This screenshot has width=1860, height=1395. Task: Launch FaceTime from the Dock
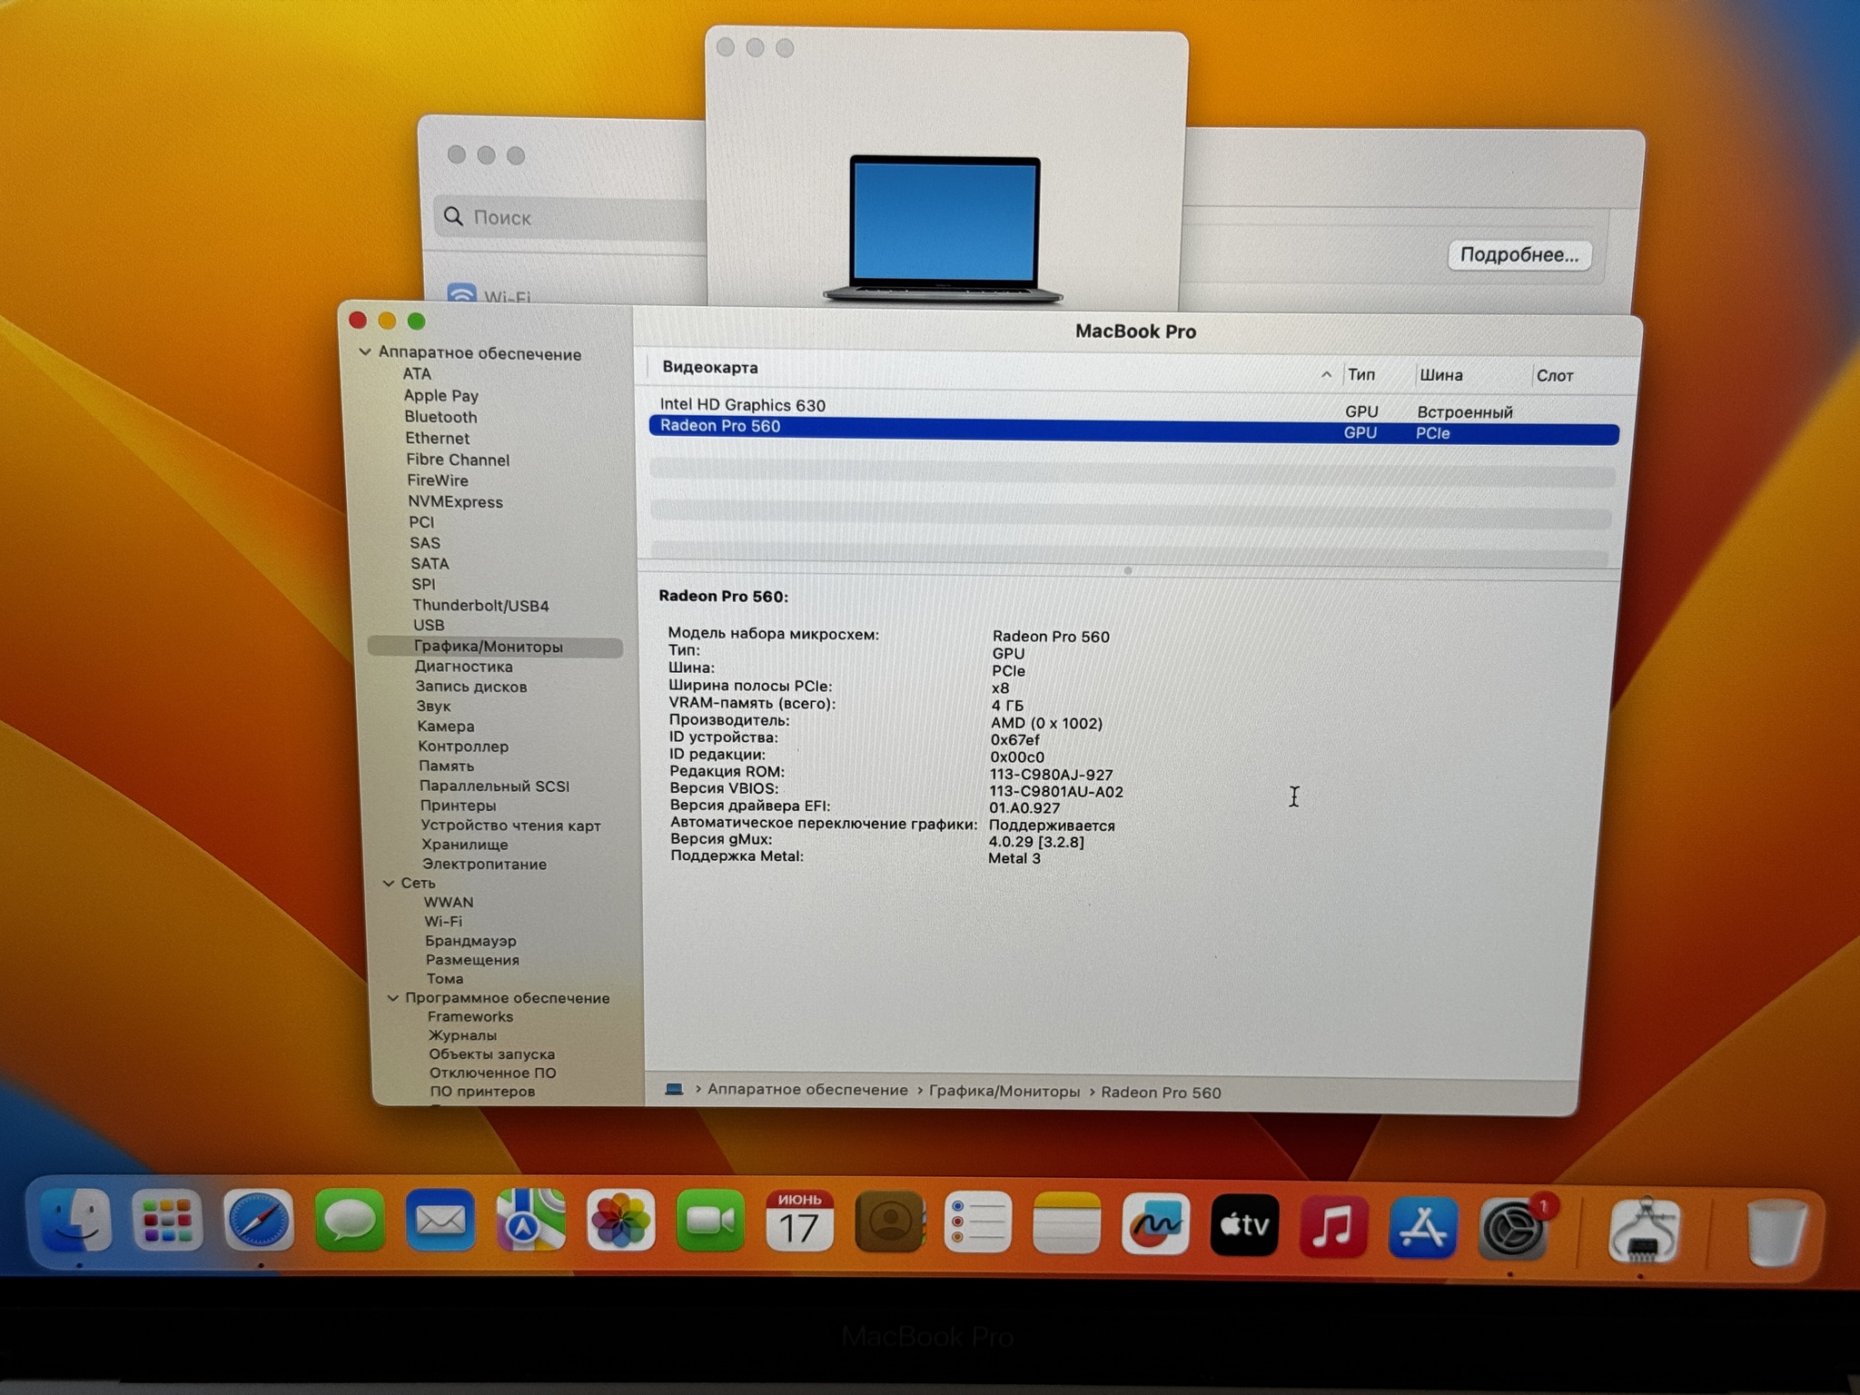[x=710, y=1222]
